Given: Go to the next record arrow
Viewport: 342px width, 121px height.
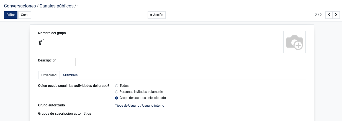Looking at the screenshot, I should [x=336, y=15].
